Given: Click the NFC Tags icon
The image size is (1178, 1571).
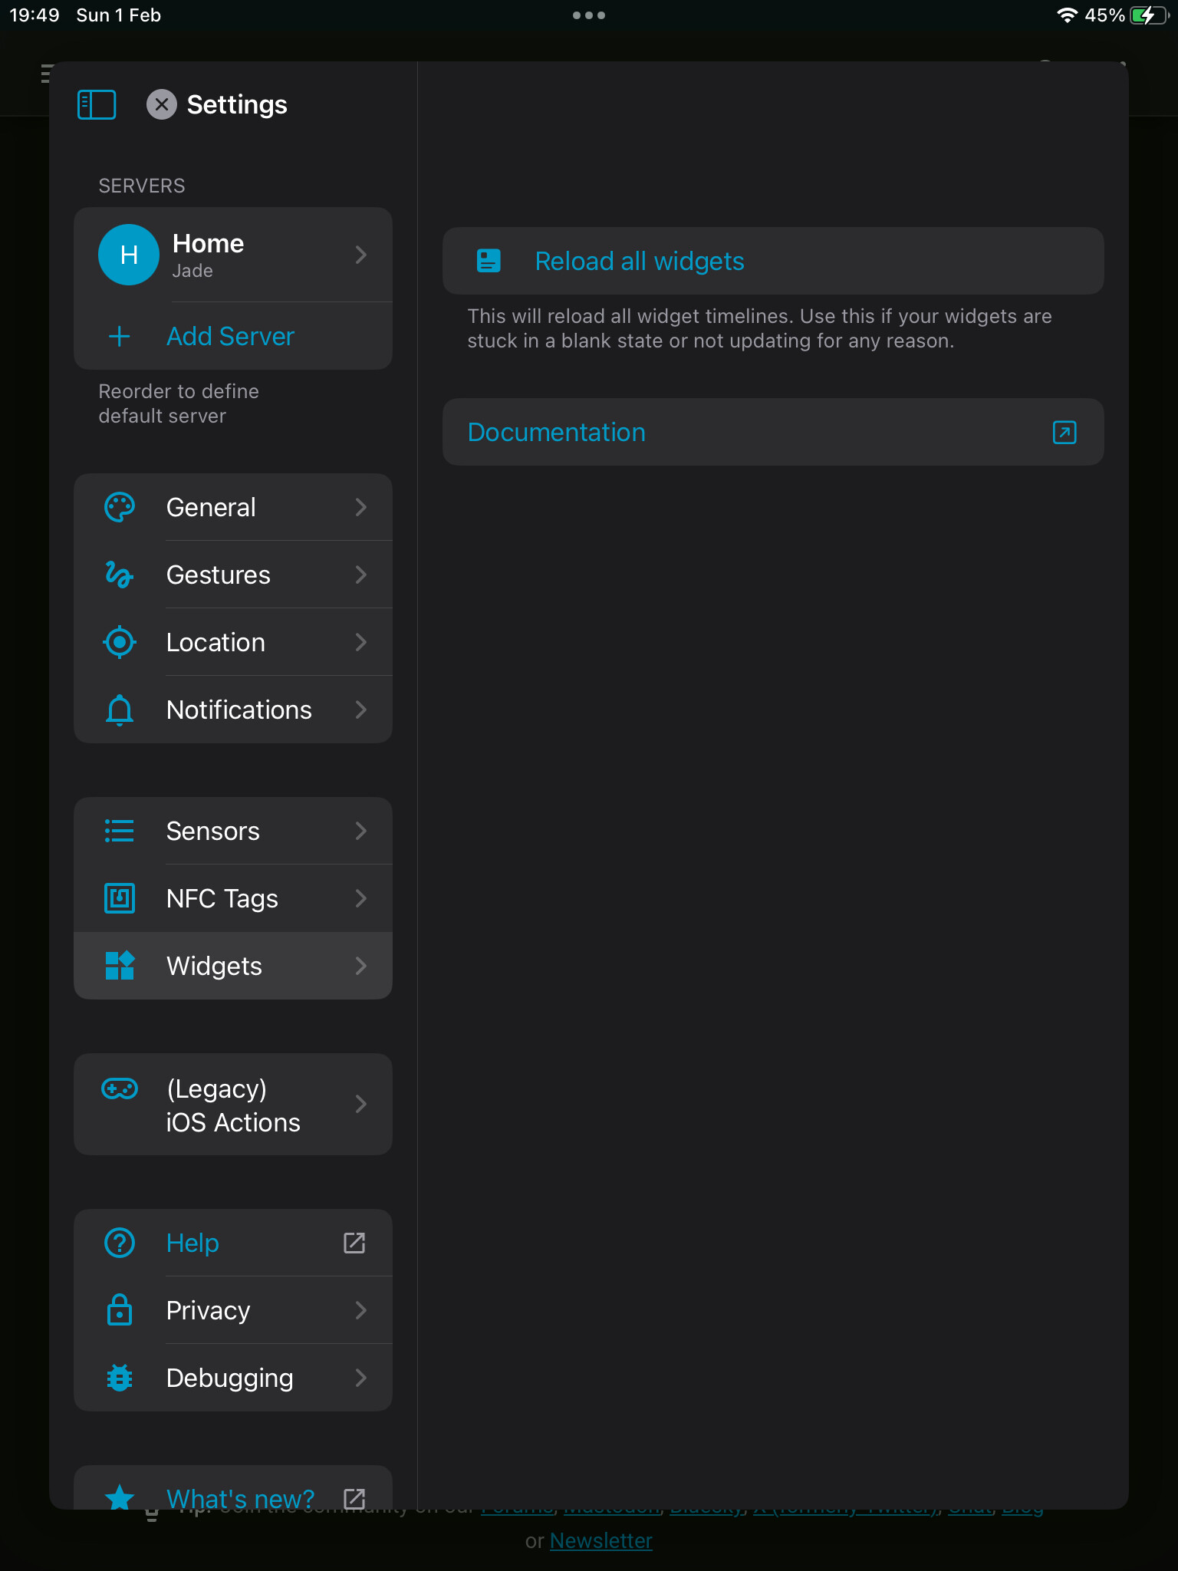Looking at the screenshot, I should pos(120,898).
